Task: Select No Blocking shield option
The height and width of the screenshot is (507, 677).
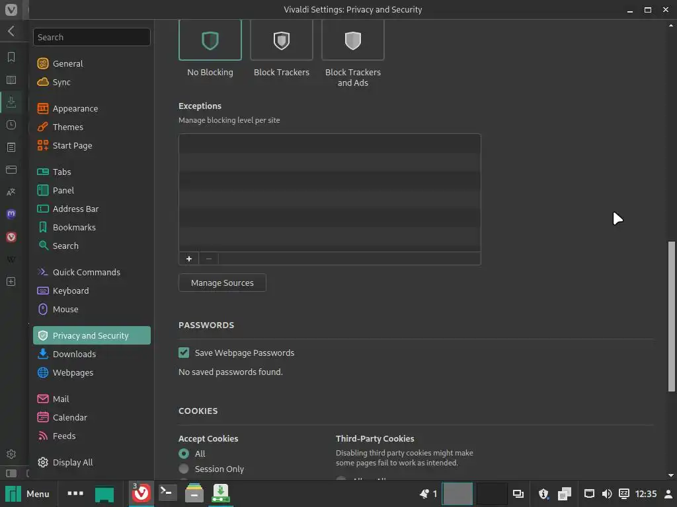Action: (x=210, y=40)
